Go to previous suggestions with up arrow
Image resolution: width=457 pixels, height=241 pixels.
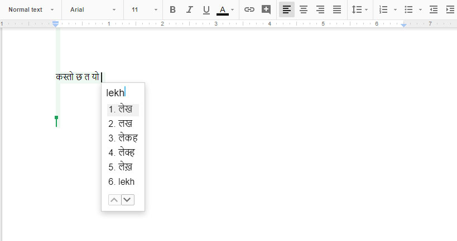[114, 200]
